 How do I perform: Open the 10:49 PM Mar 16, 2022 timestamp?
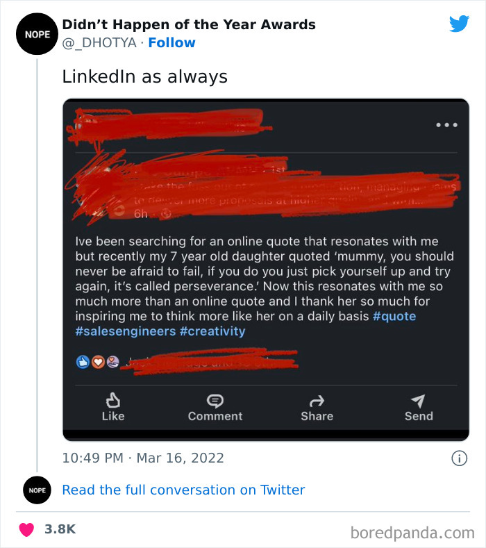pos(143,458)
